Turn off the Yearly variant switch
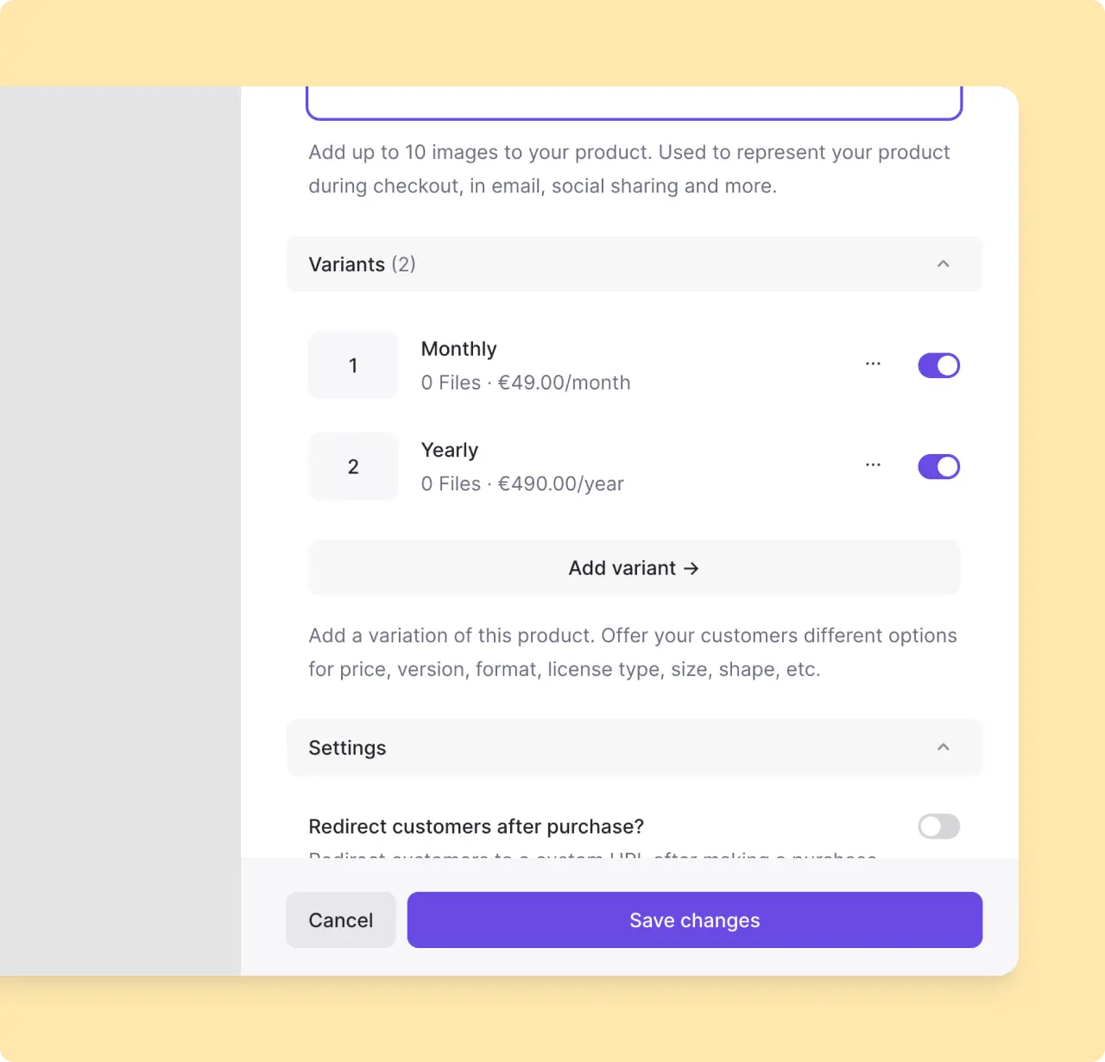Viewport: 1105px width, 1062px height. coord(938,467)
